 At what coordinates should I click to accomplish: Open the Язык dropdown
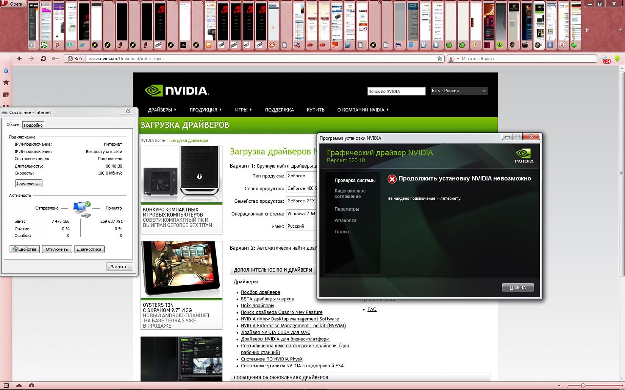[x=302, y=226]
